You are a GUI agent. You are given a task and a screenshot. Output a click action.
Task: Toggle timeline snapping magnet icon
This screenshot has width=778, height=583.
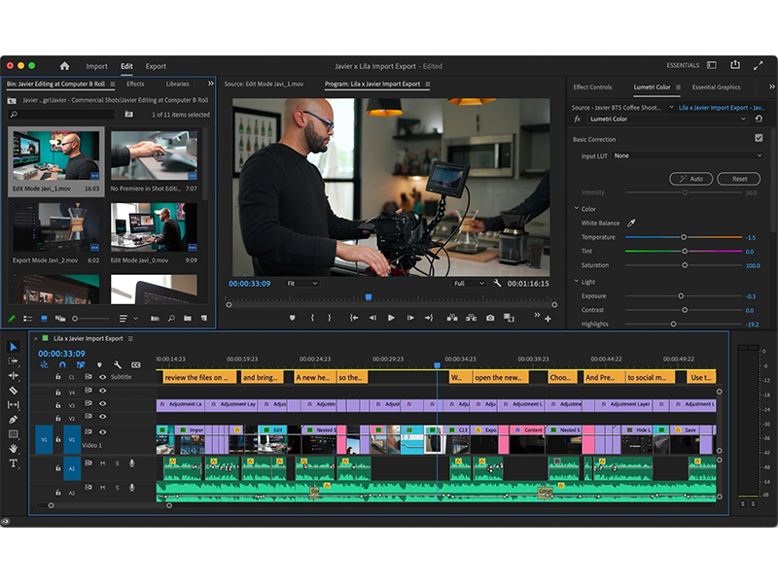pos(62,365)
